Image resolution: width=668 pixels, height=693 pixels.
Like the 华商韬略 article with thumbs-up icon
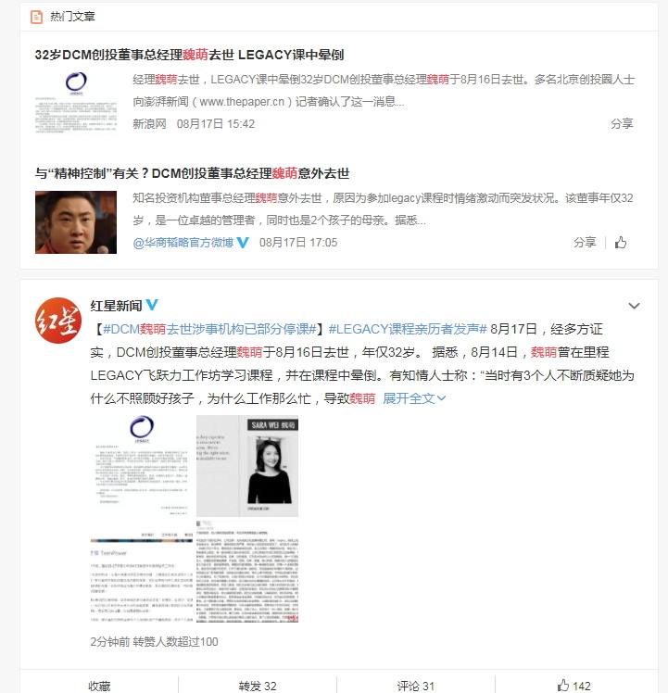(621, 243)
